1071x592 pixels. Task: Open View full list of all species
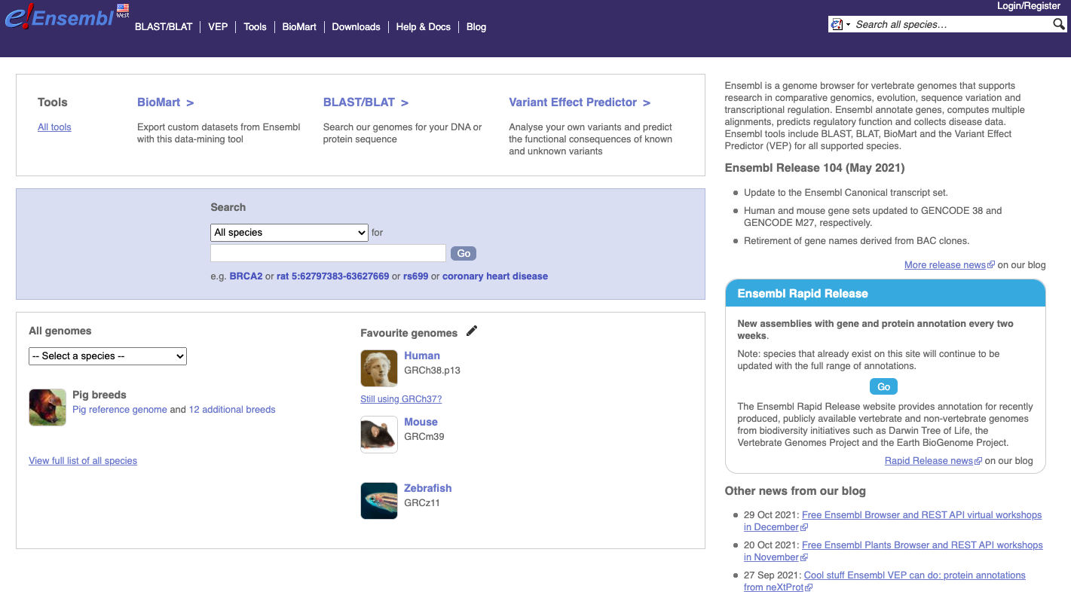[83, 461]
